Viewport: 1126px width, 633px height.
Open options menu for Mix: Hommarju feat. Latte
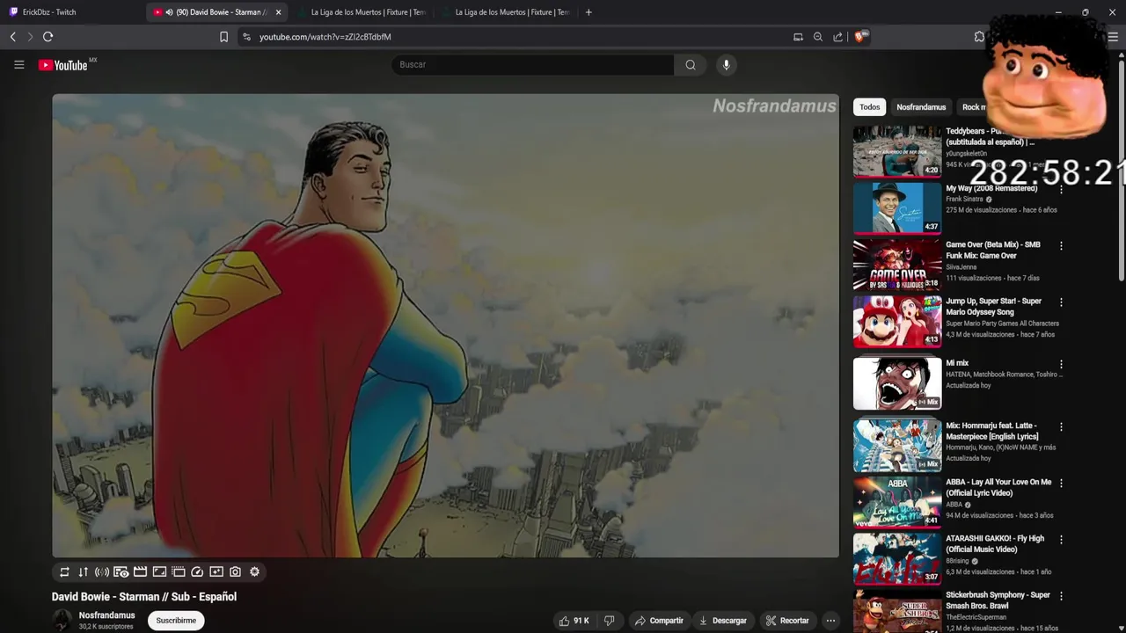tap(1061, 427)
